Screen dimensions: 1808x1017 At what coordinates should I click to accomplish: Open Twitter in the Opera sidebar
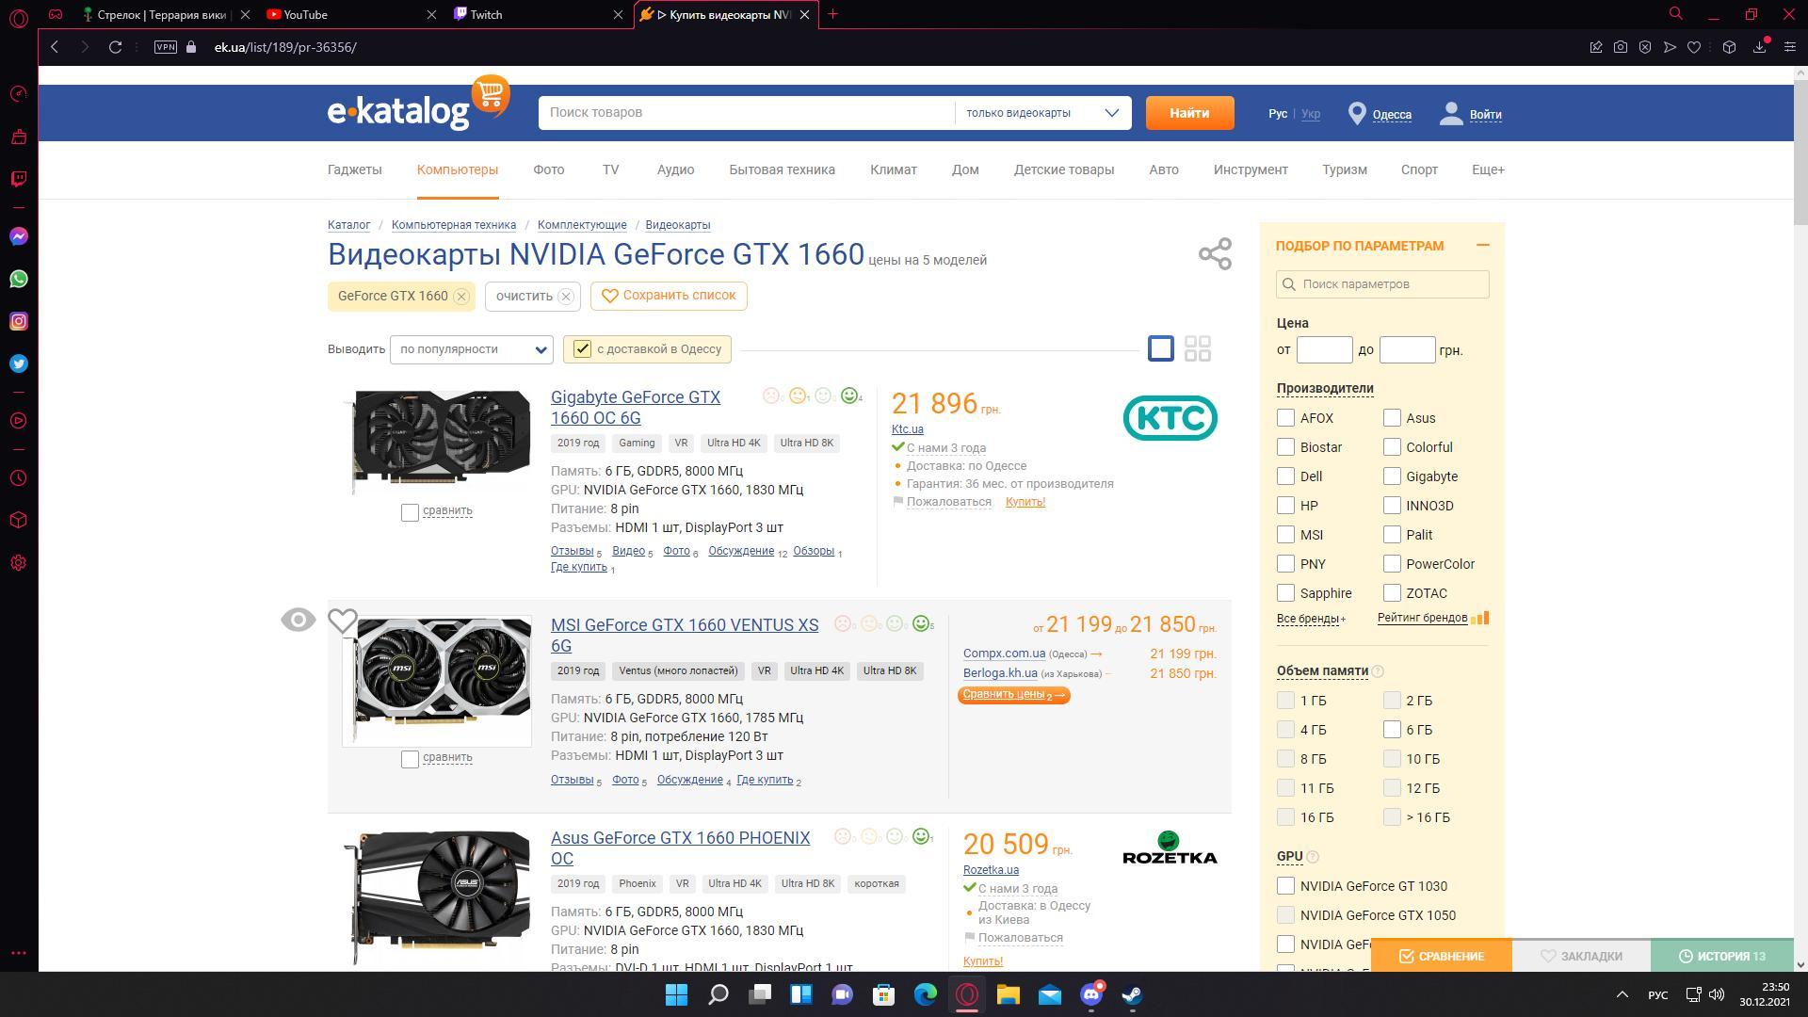click(x=19, y=363)
